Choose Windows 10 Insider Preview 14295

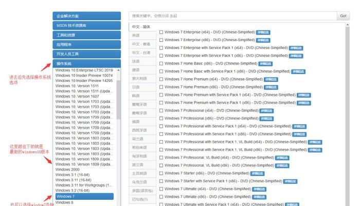tap(84, 80)
